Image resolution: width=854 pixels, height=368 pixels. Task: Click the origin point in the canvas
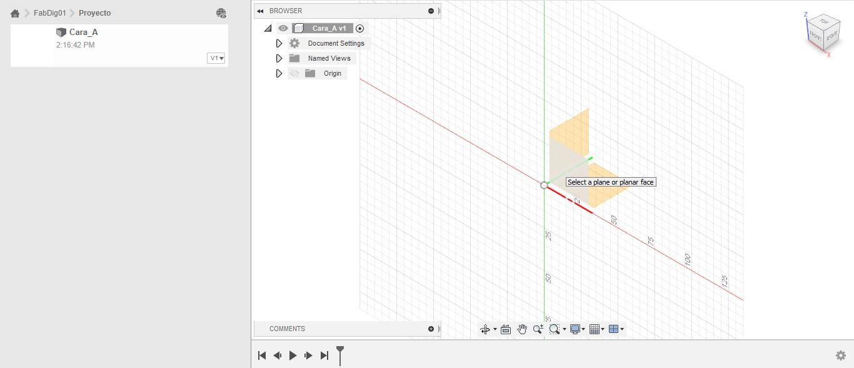point(544,185)
